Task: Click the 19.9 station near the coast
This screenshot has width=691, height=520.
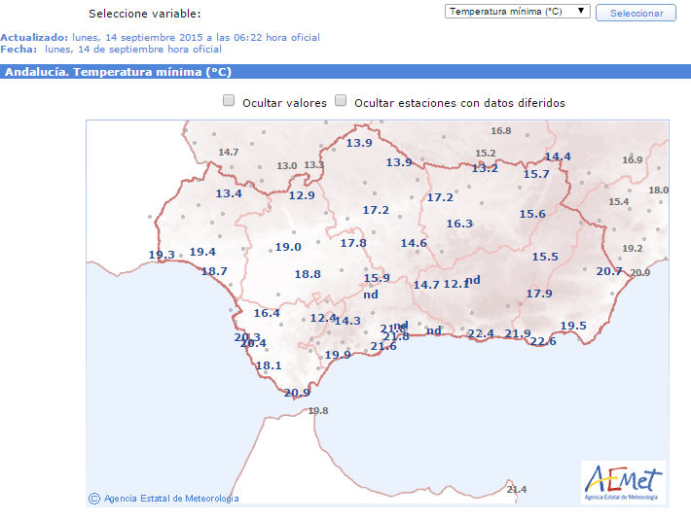Action: (x=338, y=355)
